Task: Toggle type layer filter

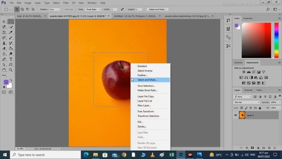Action: click(265, 97)
